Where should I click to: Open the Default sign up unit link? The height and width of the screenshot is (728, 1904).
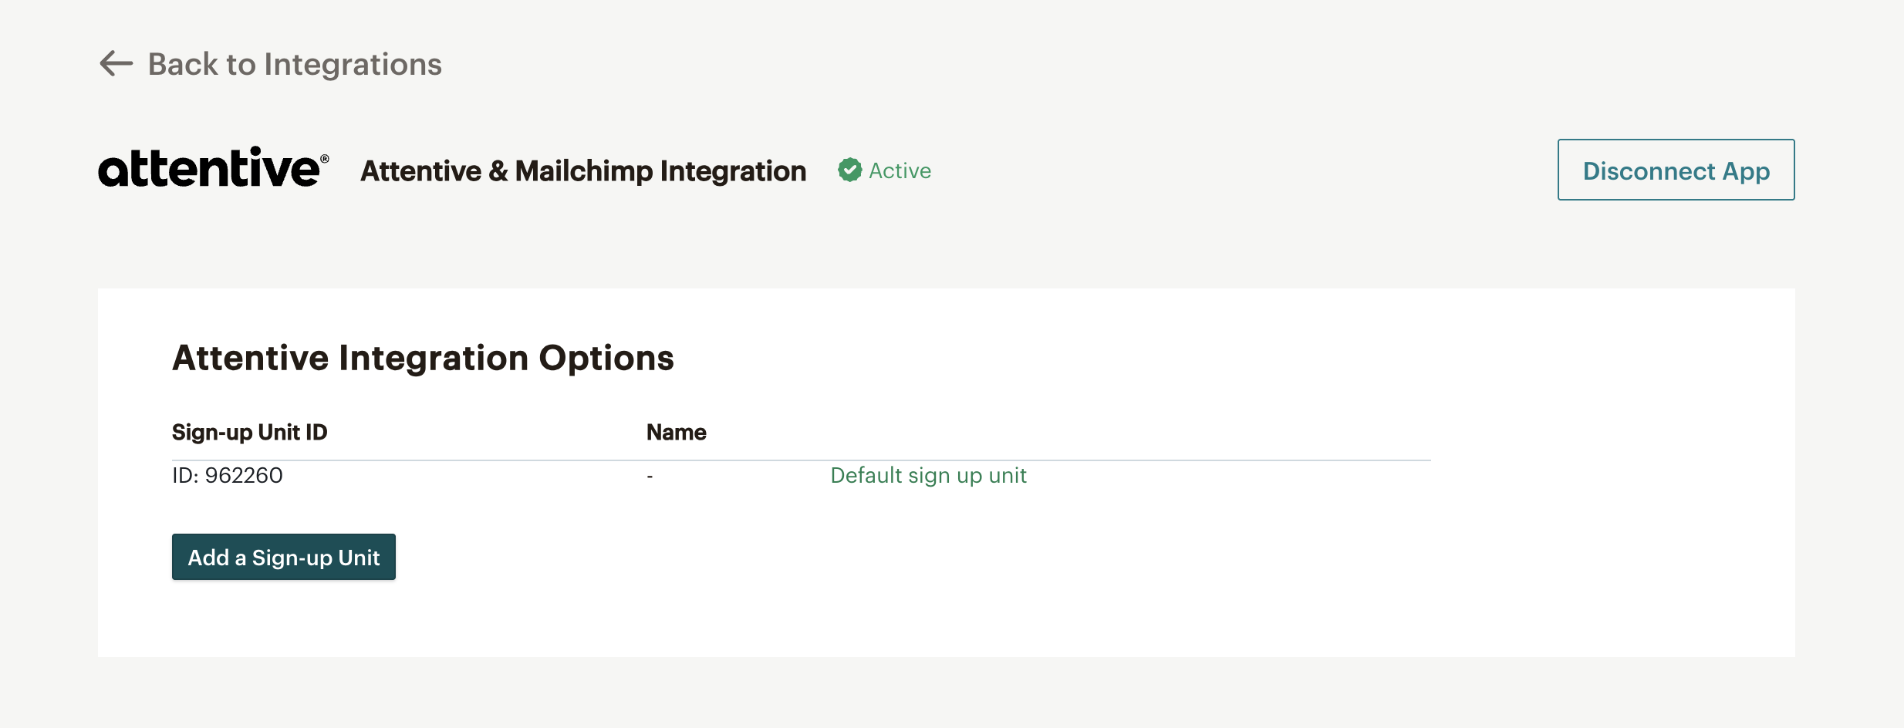(928, 475)
